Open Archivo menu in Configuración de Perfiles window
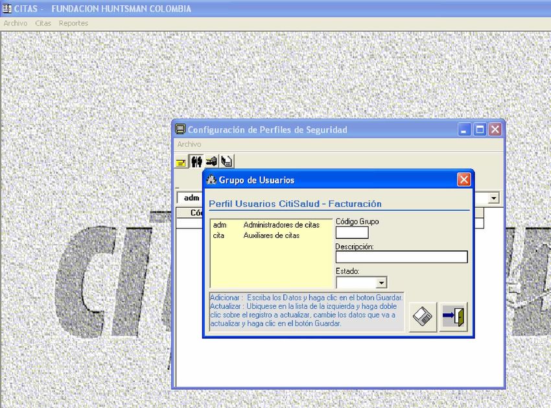The image size is (551, 408). (x=189, y=144)
